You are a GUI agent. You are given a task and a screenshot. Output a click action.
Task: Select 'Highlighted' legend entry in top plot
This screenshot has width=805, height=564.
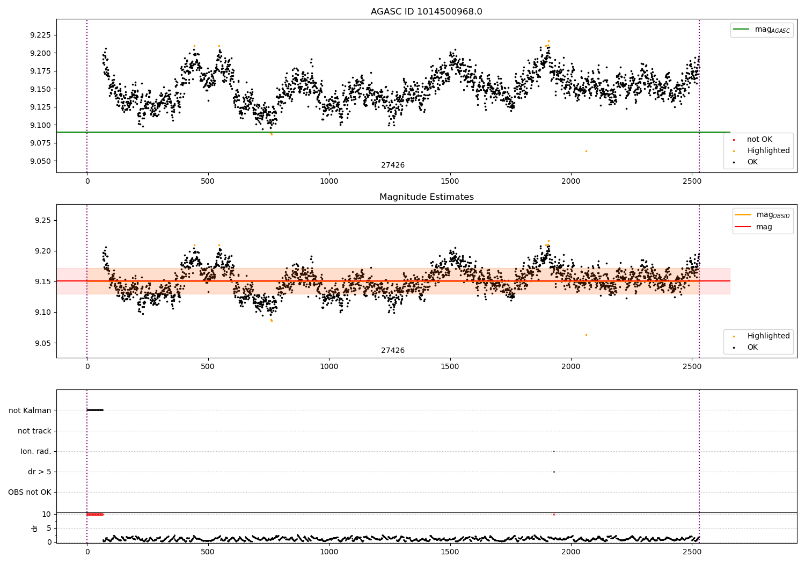tap(769, 151)
